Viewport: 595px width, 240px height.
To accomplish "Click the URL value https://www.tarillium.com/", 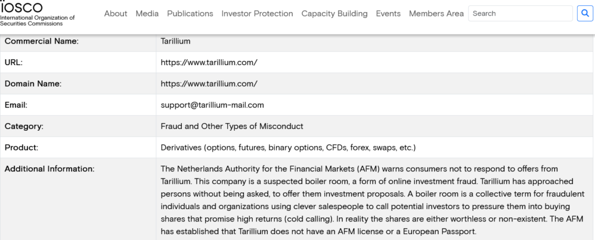I will (209, 62).
